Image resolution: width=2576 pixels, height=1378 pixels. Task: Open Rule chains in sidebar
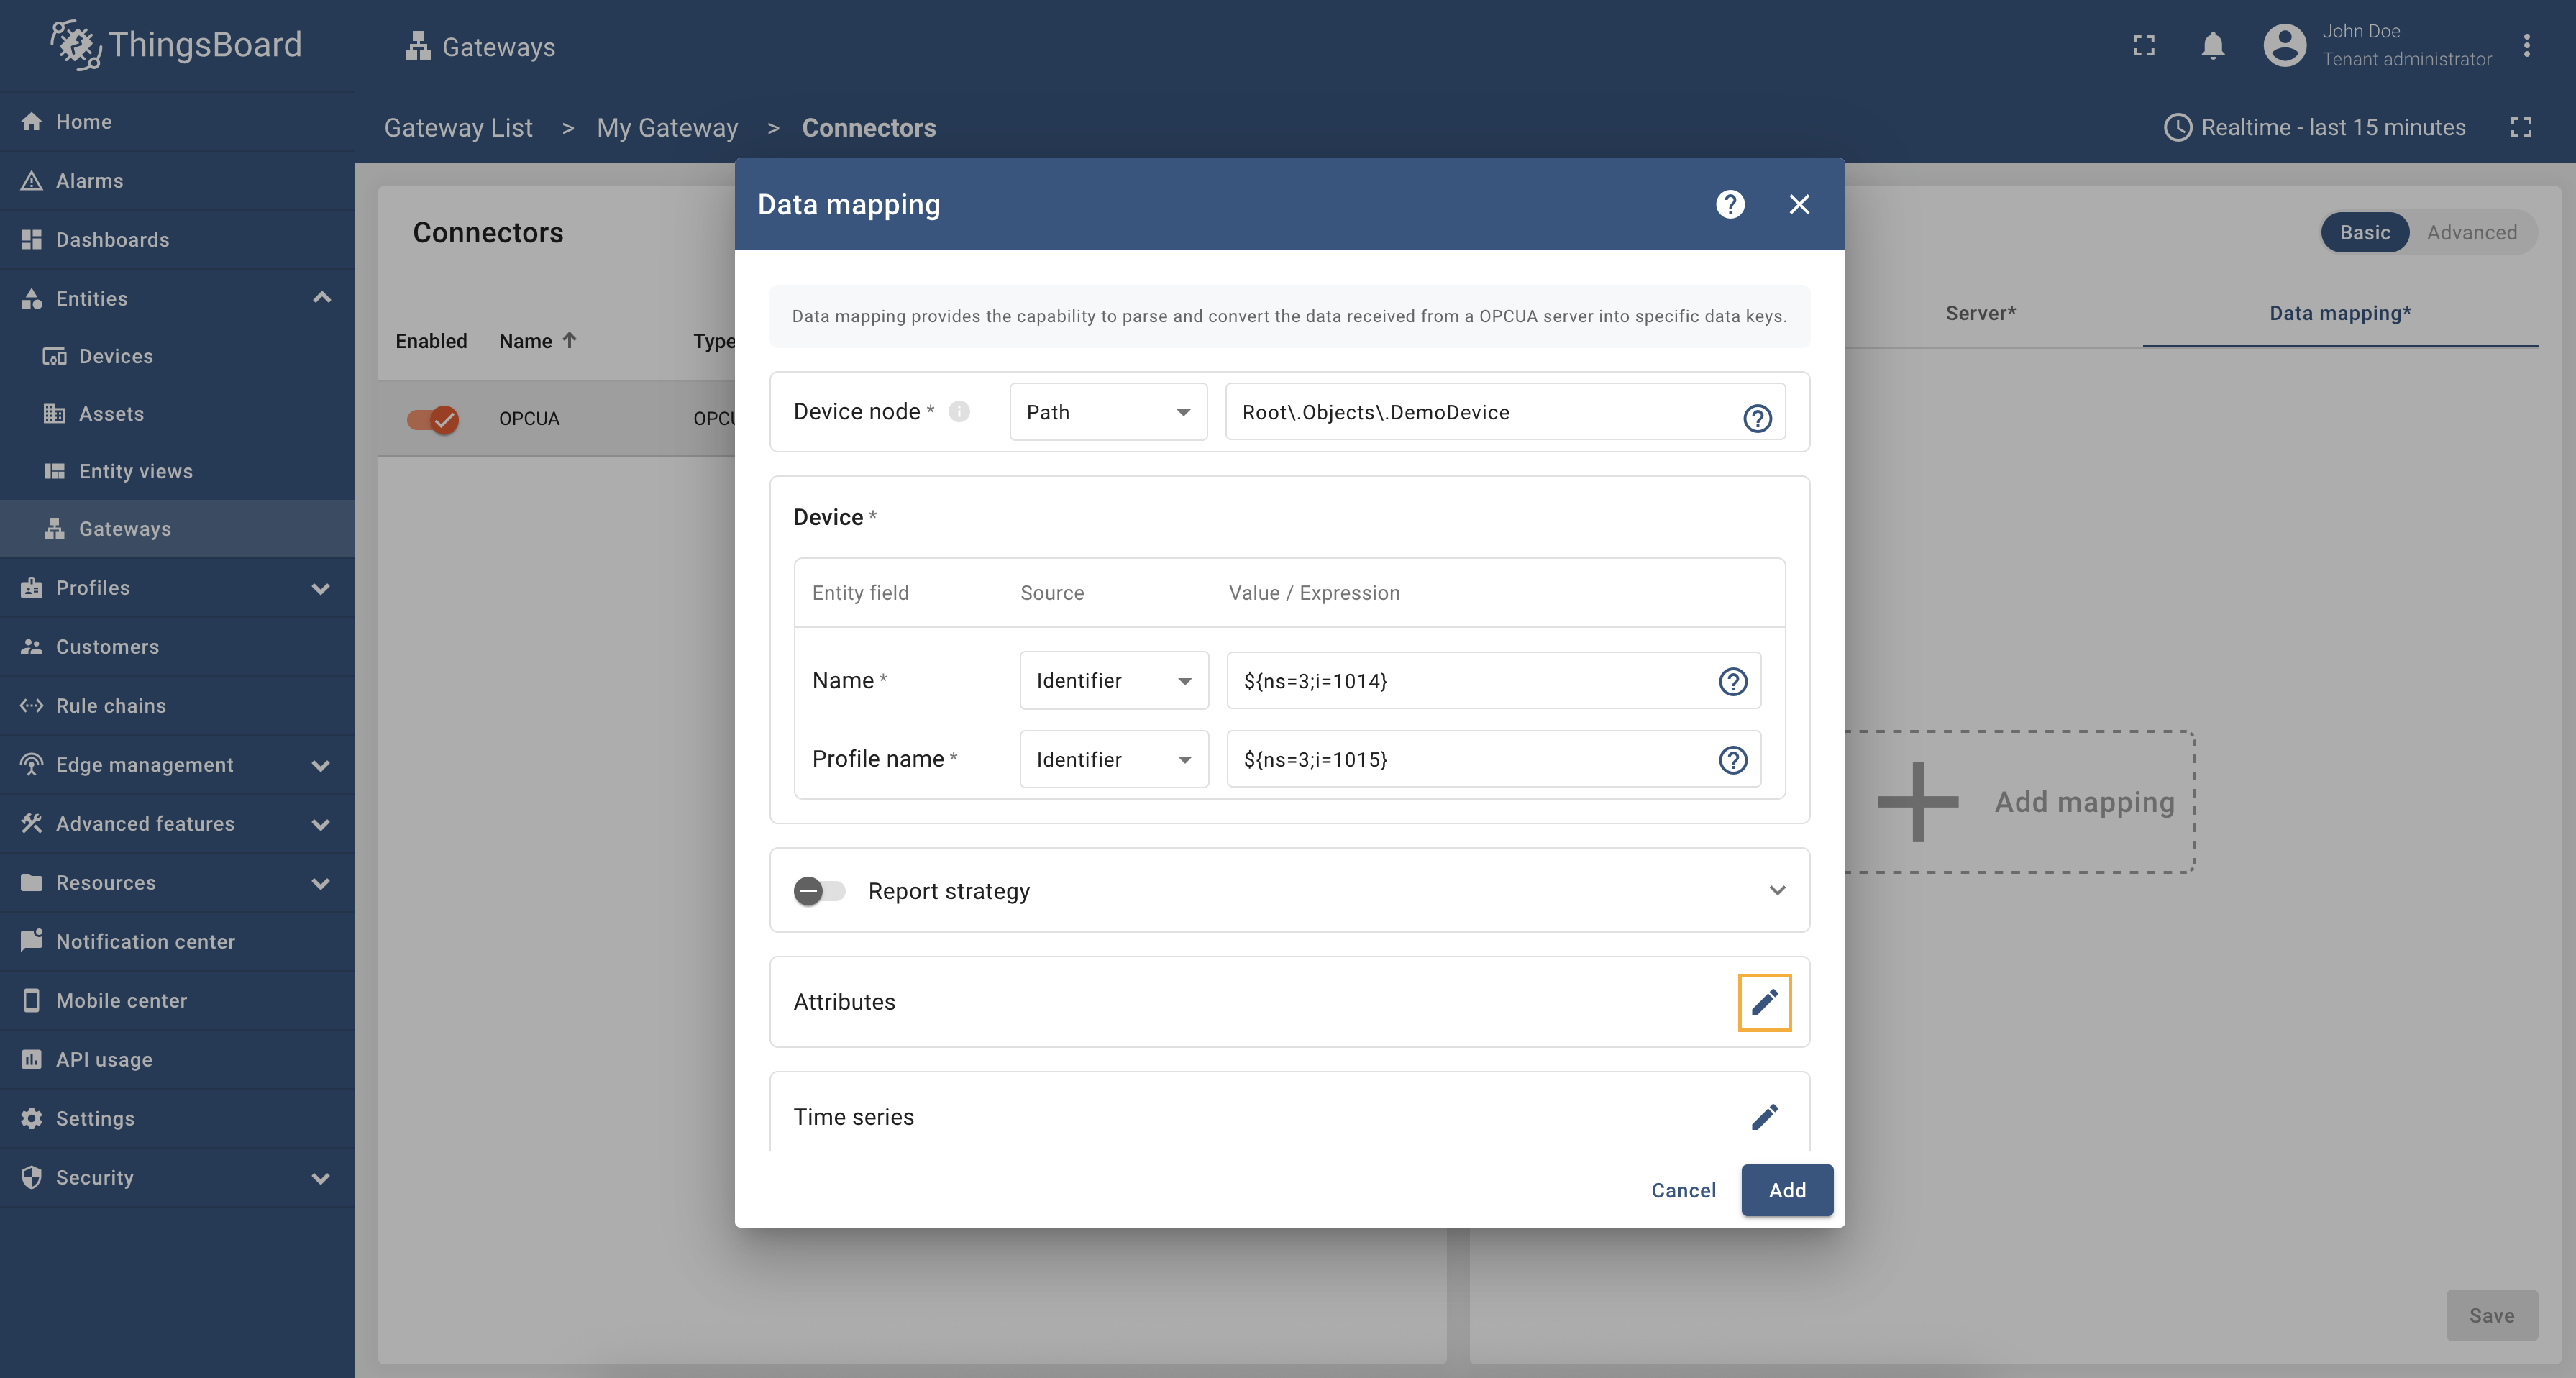coord(111,705)
